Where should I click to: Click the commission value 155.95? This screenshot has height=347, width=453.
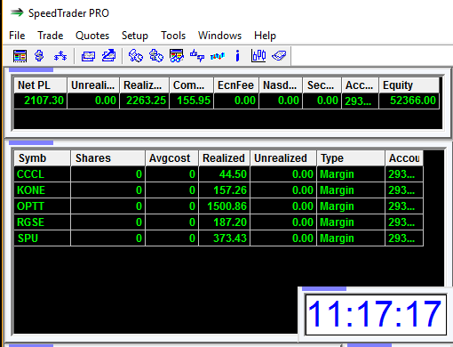pyautogui.click(x=194, y=101)
